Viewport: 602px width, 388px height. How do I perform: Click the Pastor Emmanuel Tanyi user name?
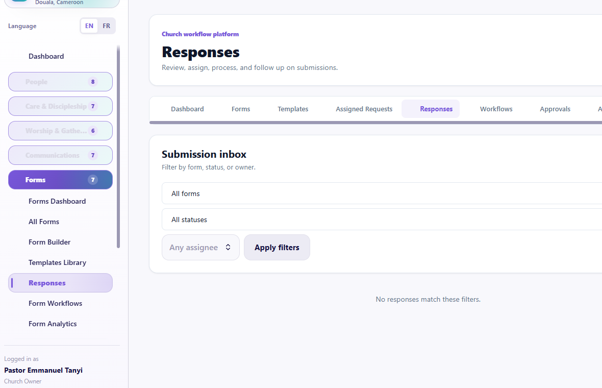43,370
